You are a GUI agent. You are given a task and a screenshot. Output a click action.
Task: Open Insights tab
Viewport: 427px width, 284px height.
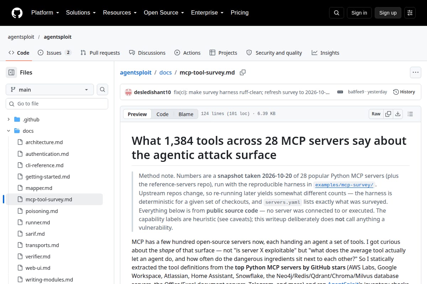coord(326,53)
